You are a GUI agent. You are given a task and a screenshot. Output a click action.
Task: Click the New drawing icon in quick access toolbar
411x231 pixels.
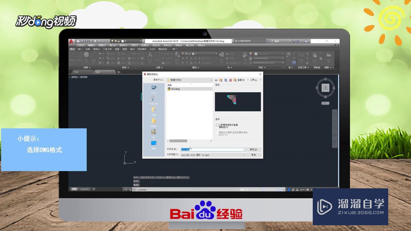pyautogui.click(x=78, y=41)
